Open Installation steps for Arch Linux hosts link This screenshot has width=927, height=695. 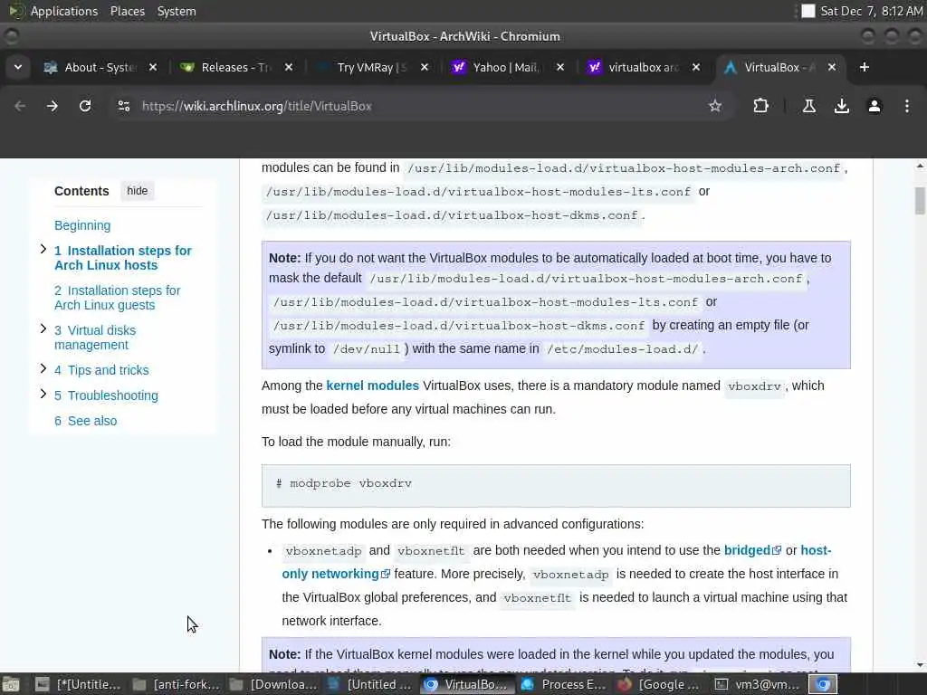[x=123, y=258]
